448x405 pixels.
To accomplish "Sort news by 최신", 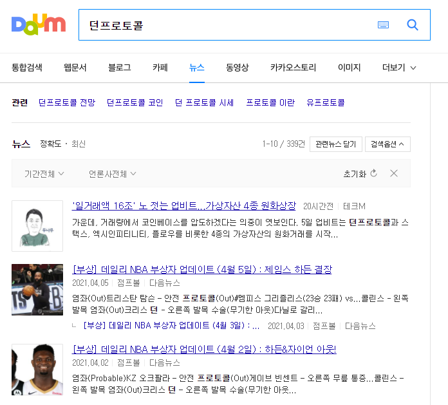I will tap(79, 144).
